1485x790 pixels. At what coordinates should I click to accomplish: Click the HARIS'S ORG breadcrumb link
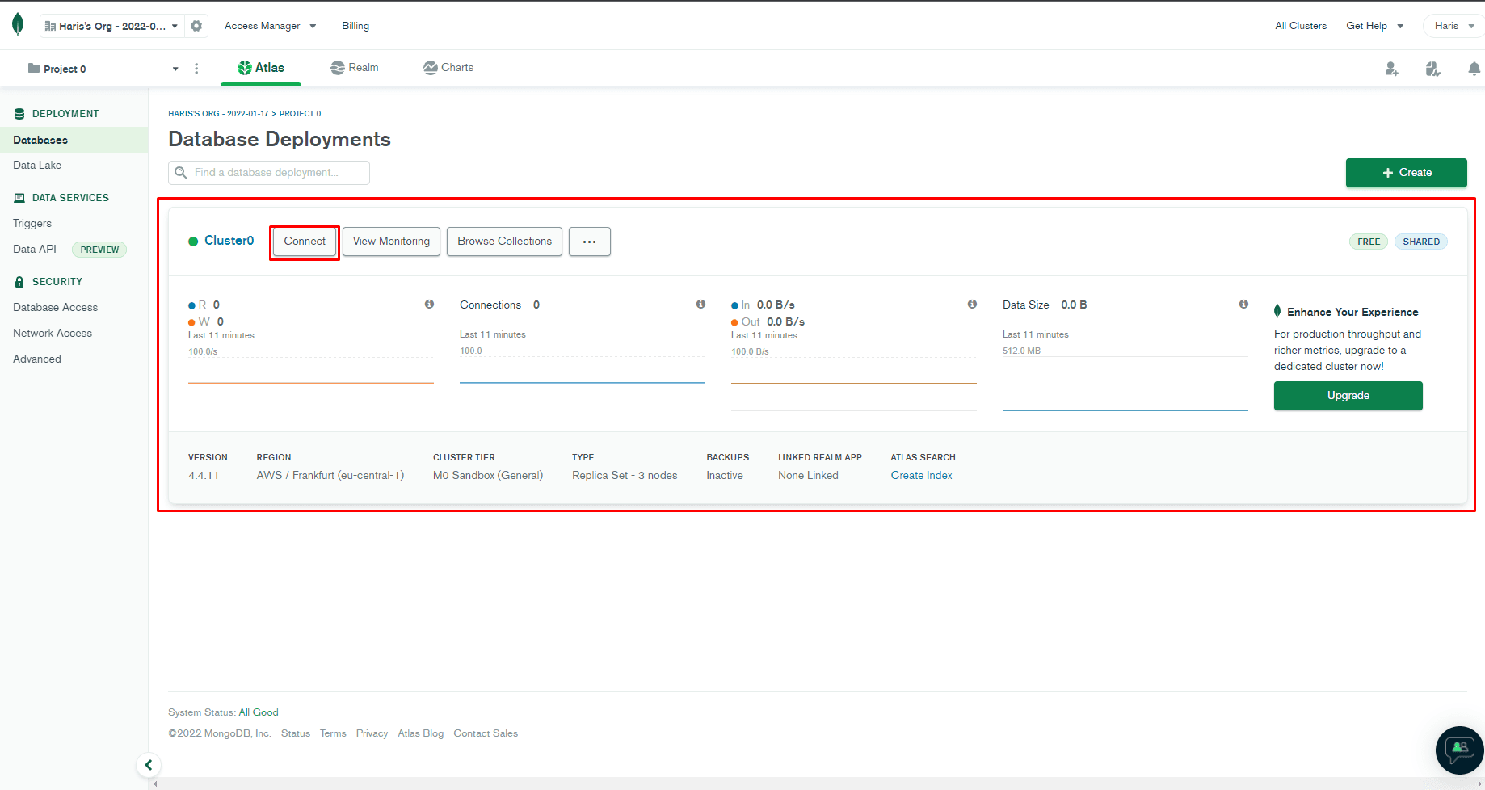218,114
